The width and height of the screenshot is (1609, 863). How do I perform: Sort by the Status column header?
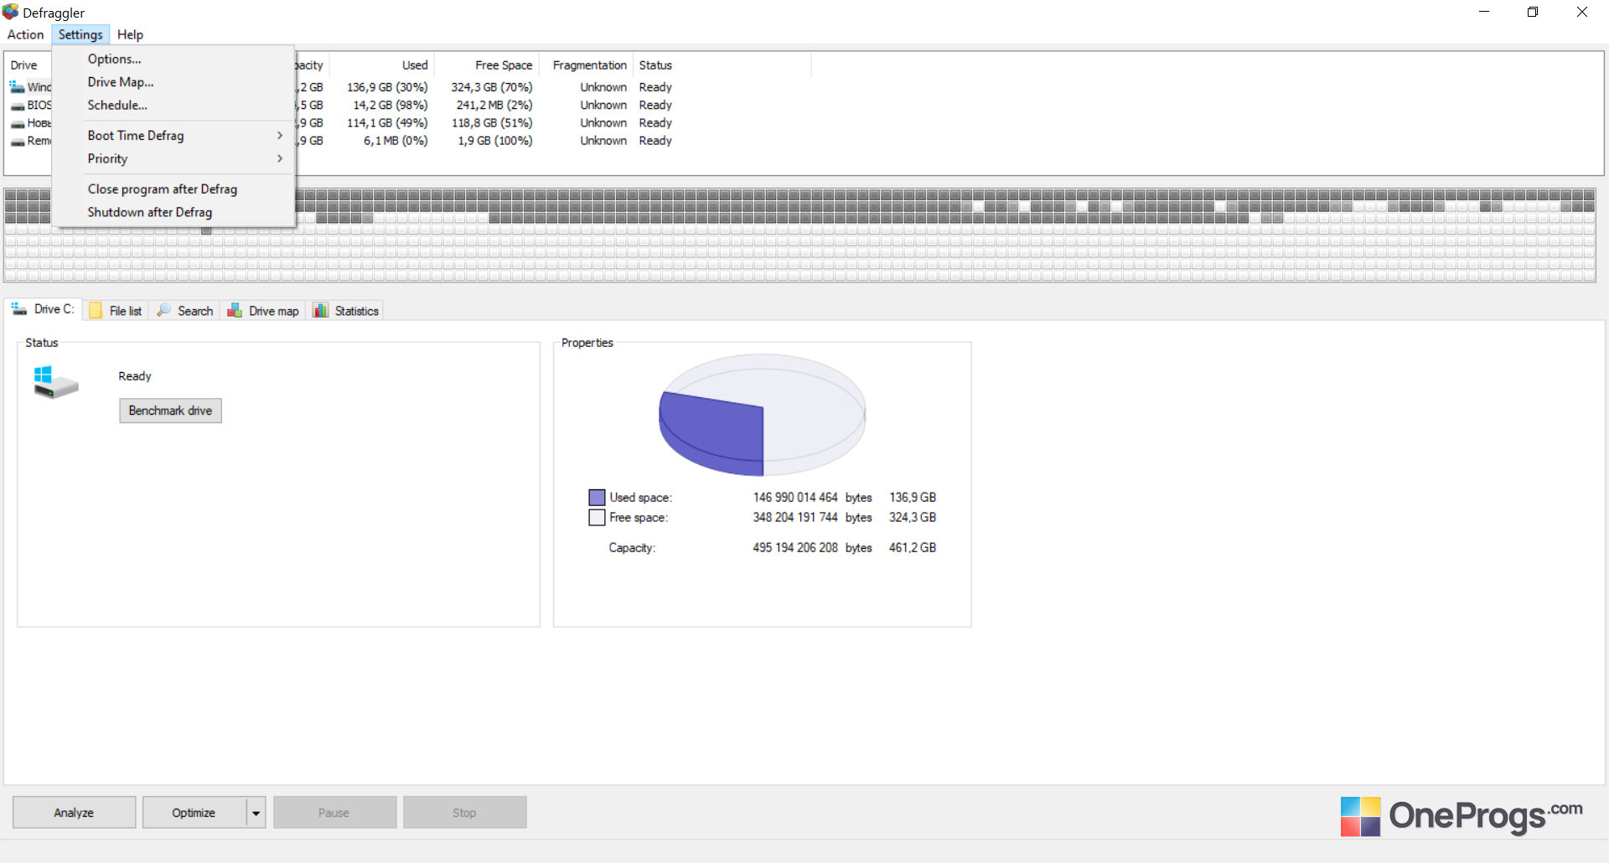(x=722, y=65)
